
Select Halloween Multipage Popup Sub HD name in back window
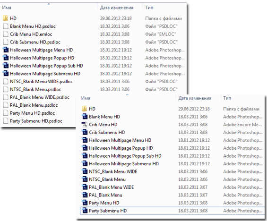pyautogui.click(x=46, y=66)
